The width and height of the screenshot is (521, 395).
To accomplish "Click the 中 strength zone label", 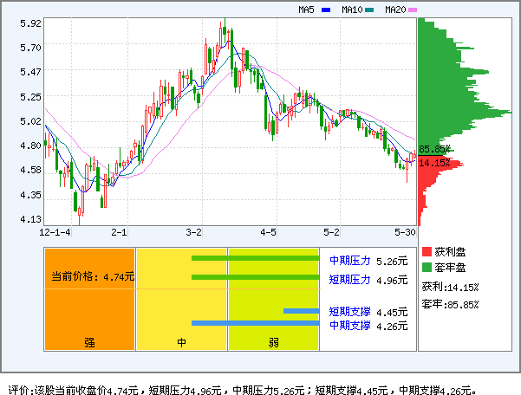I will 182,342.
